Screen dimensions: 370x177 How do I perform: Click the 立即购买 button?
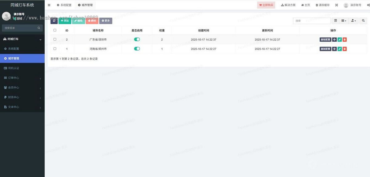[x=266, y=5]
